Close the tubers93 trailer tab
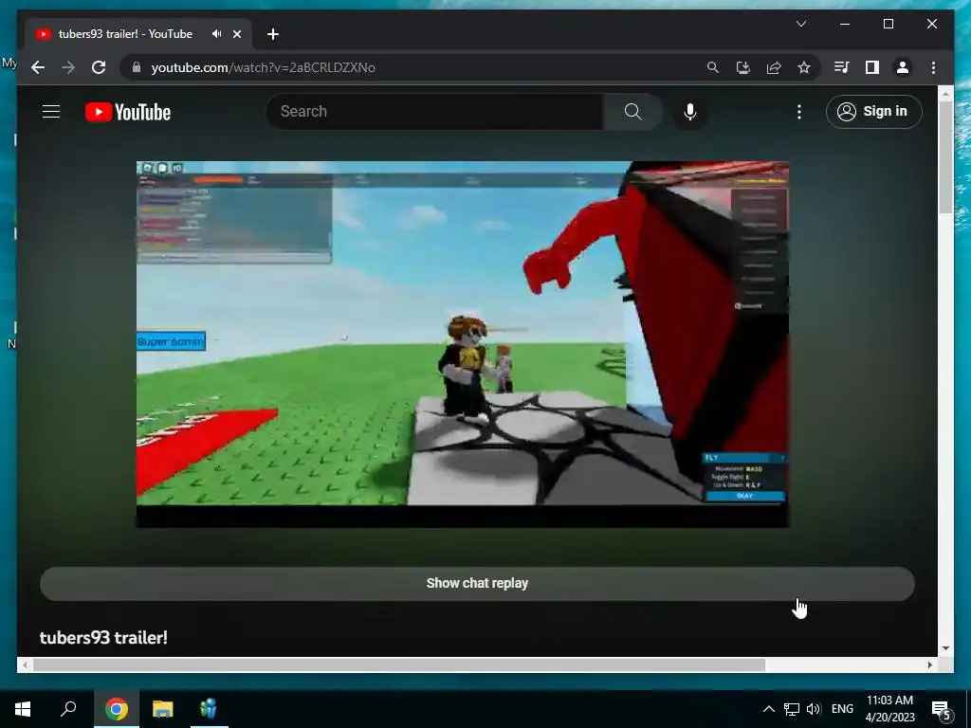Image resolution: width=971 pixels, height=728 pixels. pyautogui.click(x=236, y=34)
